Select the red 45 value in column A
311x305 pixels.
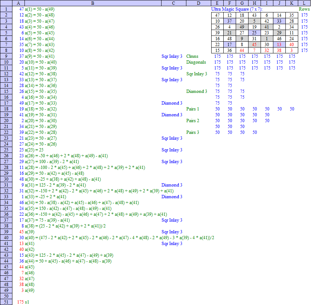click(x=22, y=232)
